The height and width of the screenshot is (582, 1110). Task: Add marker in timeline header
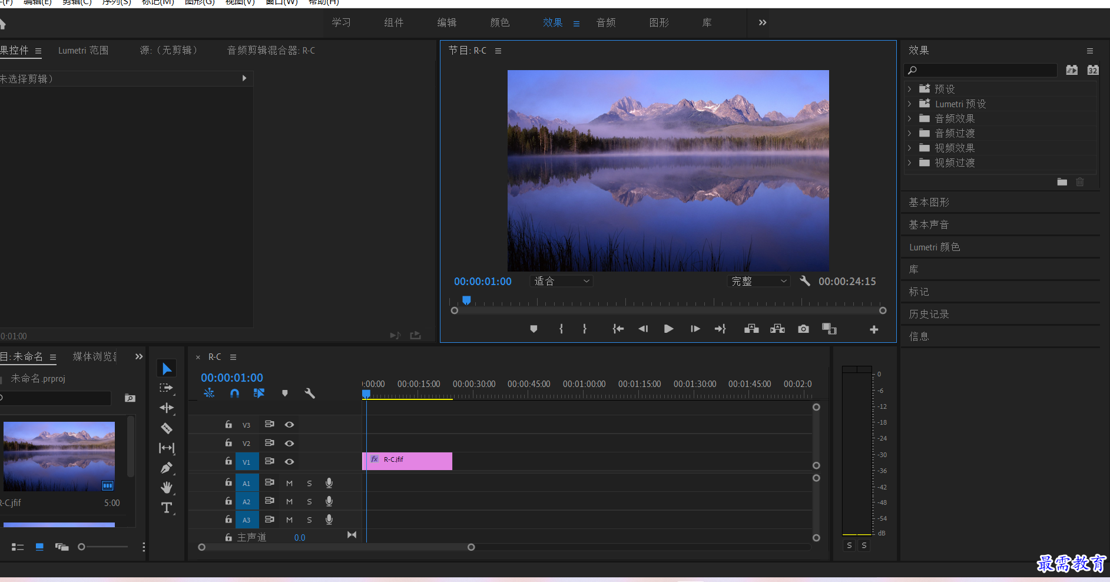[285, 393]
